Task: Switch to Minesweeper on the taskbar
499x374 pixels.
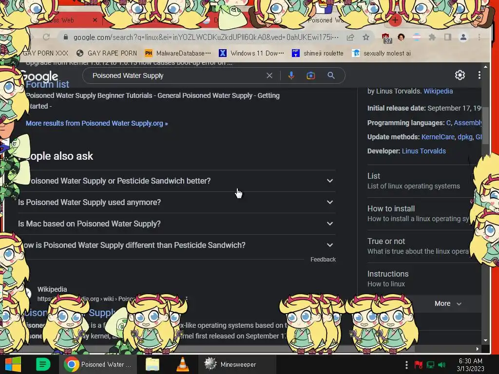Action: point(237,364)
